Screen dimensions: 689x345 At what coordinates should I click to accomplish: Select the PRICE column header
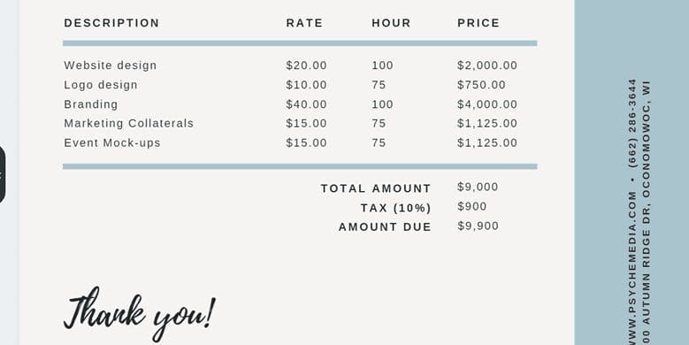(478, 23)
